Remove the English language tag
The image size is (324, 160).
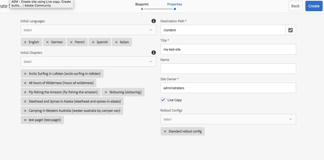point(25,42)
